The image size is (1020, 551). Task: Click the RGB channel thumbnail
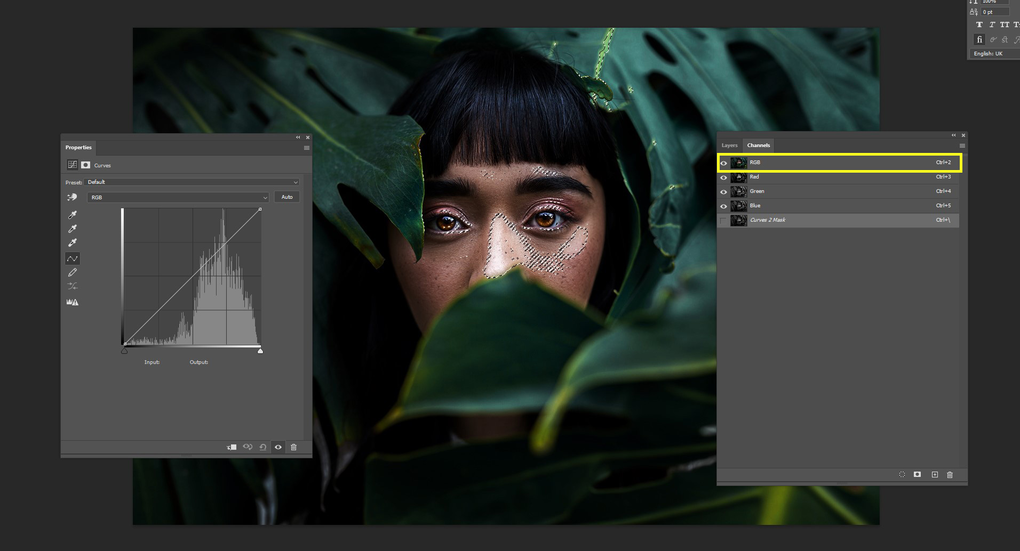738,163
